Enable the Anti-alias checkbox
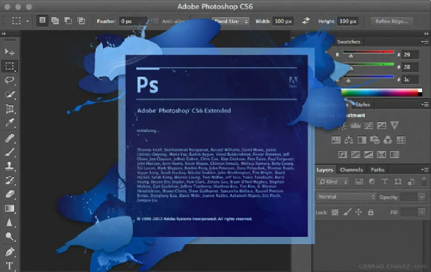431x272 pixels. [157, 21]
